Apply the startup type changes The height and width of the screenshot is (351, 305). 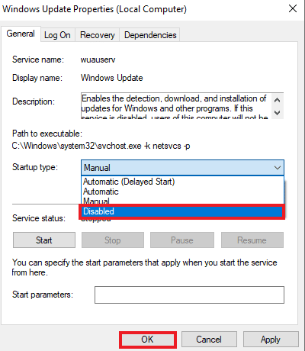[x=271, y=340]
